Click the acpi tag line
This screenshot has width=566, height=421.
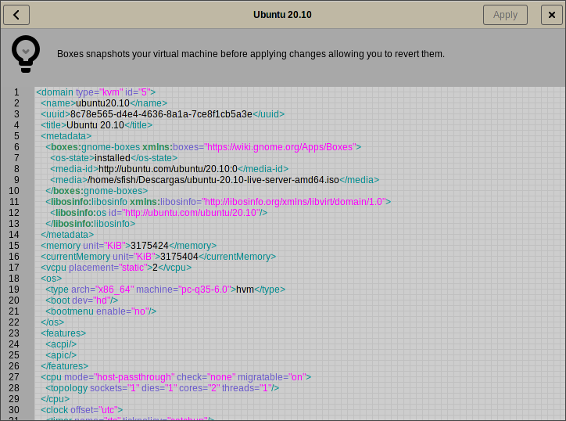pyautogui.click(x=61, y=344)
